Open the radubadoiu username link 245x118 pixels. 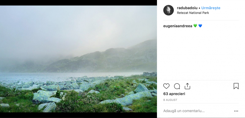187,8
